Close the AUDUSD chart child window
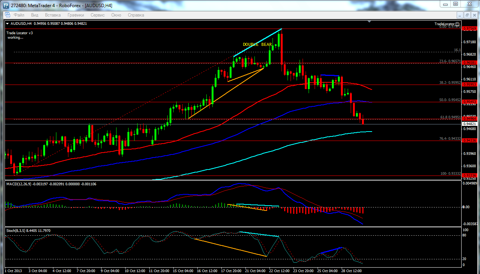The image size is (480, 274). [474, 15]
